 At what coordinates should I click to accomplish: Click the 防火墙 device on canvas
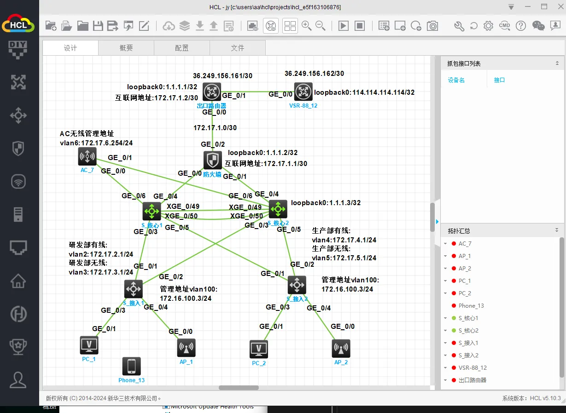pyautogui.click(x=212, y=161)
